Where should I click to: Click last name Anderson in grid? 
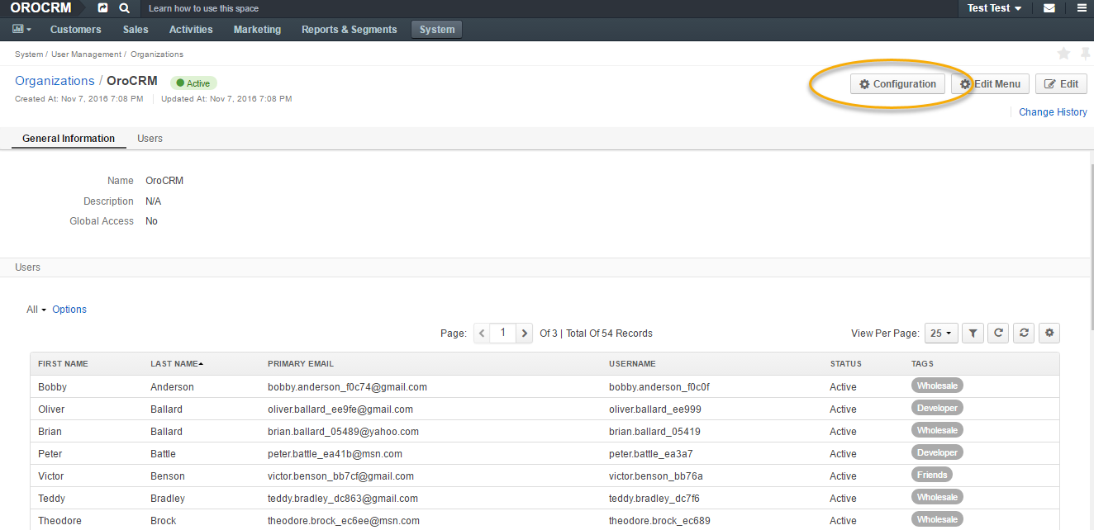click(x=172, y=387)
